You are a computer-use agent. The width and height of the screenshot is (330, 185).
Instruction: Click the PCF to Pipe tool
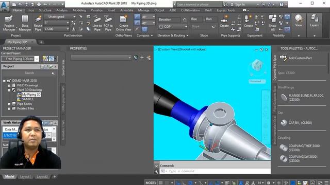point(108,23)
